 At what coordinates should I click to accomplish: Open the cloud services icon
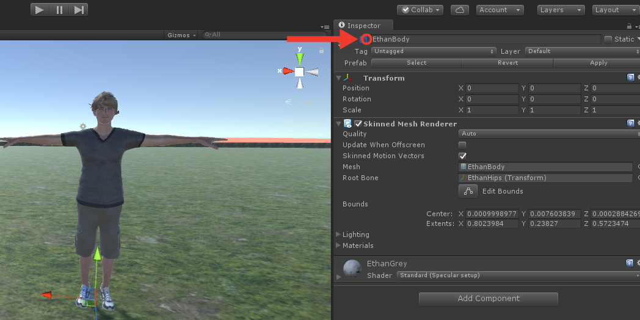pos(460,10)
